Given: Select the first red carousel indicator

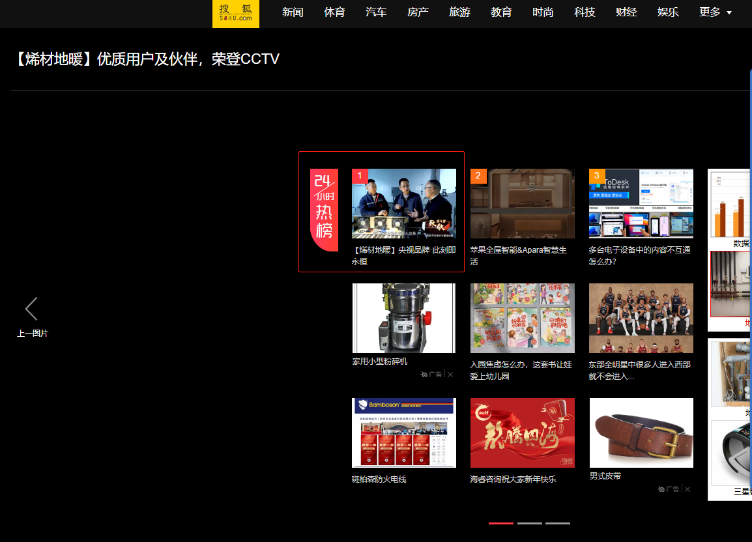Looking at the screenshot, I should coord(501,523).
